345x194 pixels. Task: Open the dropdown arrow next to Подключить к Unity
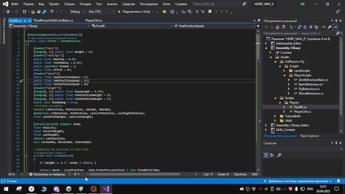[153, 12]
